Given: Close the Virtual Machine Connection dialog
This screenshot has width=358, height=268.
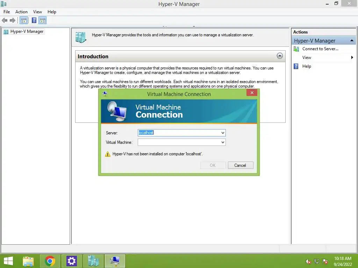Looking at the screenshot, I should [x=252, y=92].
